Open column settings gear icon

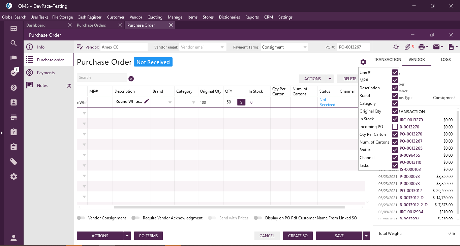363,62
